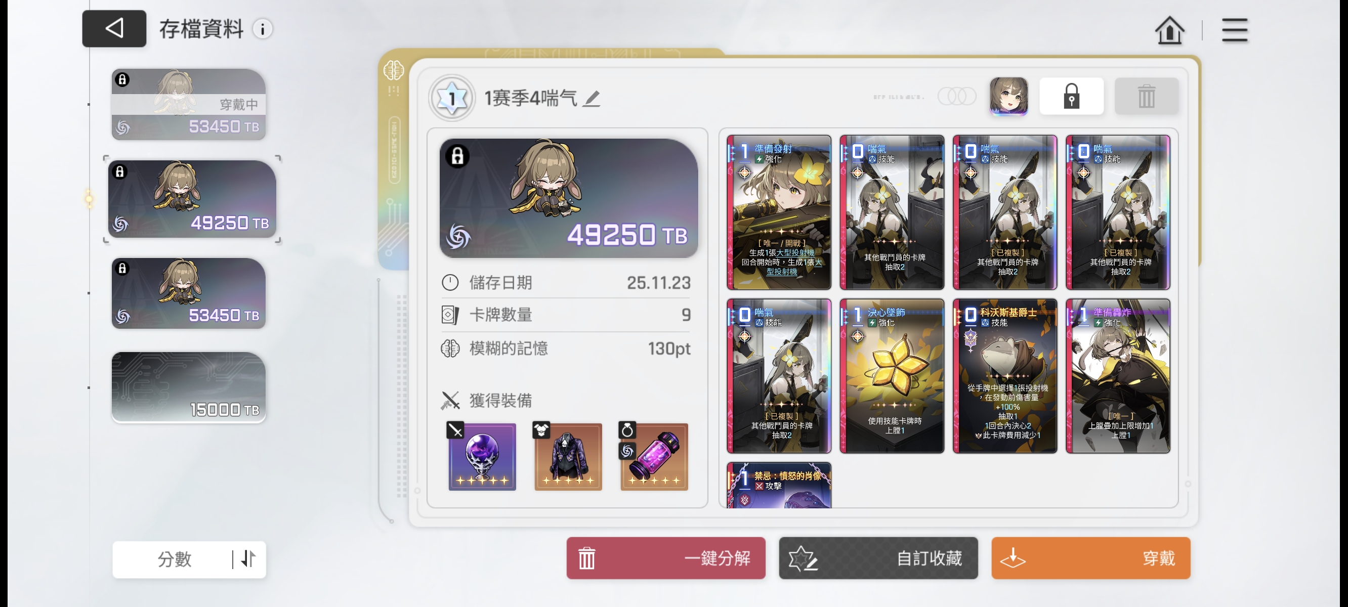This screenshot has height=607, width=1348.
Task: Return to home via house icon
Action: (1169, 30)
